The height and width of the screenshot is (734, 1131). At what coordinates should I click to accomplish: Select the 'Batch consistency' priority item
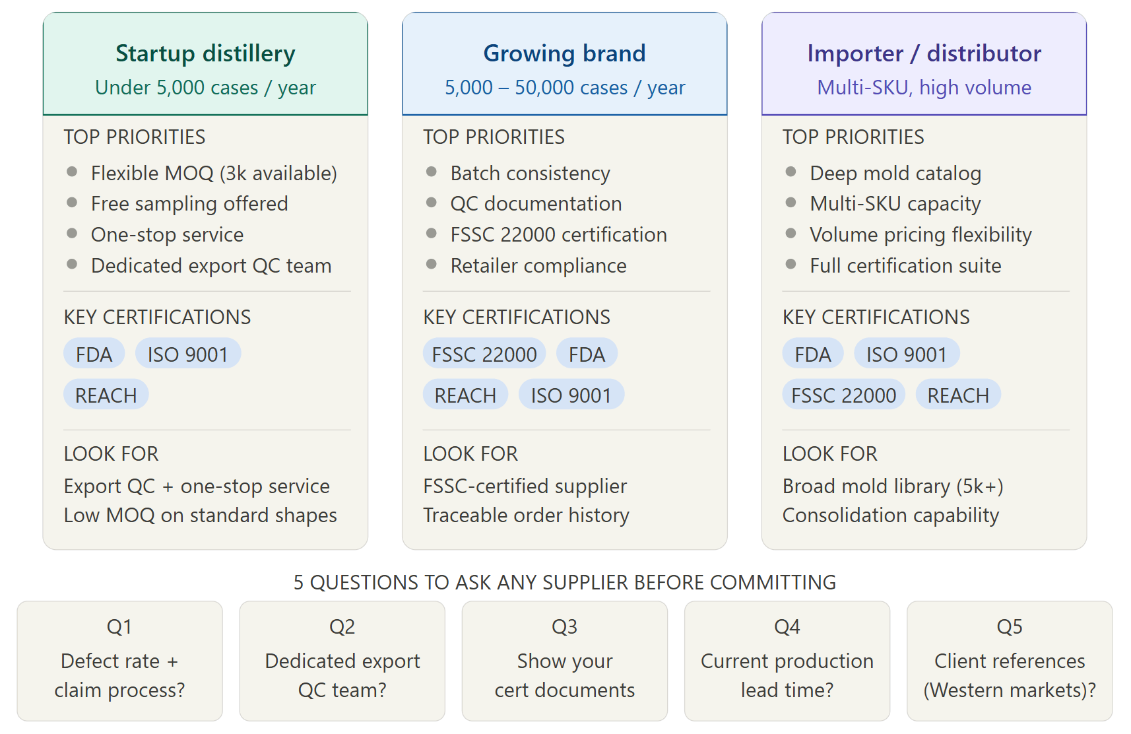click(x=530, y=173)
